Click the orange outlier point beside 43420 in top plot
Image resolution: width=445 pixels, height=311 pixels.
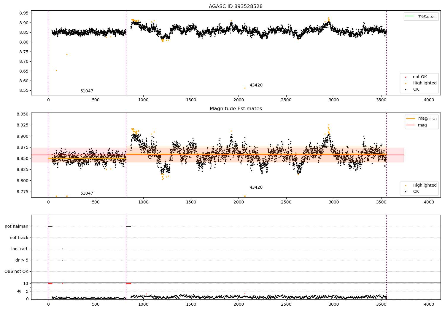[x=245, y=88]
